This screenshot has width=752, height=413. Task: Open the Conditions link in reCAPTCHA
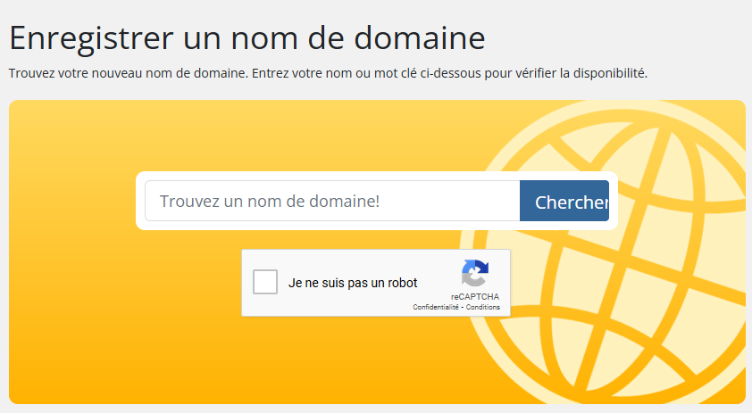pyautogui.click(x=483, y=307)
